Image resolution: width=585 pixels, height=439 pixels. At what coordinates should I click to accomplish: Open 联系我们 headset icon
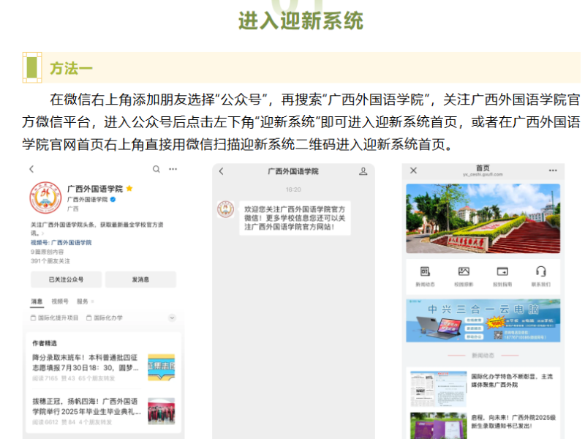[x=541, y=277]
